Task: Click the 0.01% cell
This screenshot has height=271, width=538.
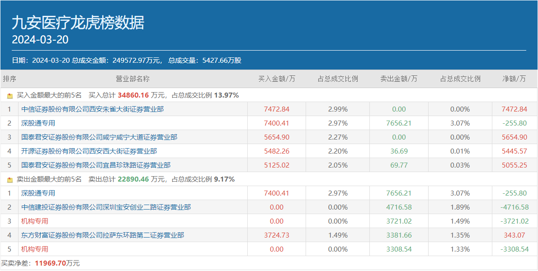Action: [x=460, y=151]
